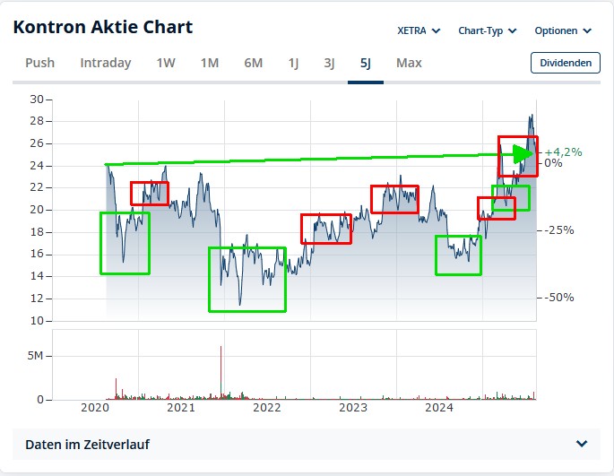Open the XETRA exchange dropdown
The width and height of the screenshot is (614, 476).
419,30
